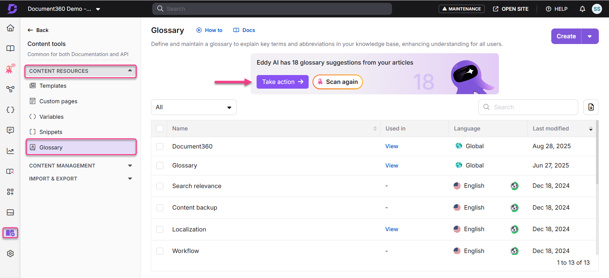The width and height of the screenshot is (609, 278).
Task: Open the How to link
Action: (x=209, y=30)
